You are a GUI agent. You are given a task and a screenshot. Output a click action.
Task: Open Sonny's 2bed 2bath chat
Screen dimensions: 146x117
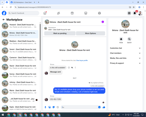point(20,75)
